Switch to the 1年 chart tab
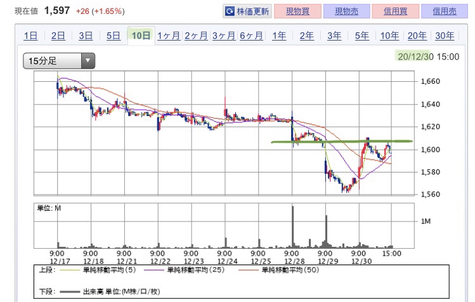 click(279, 36)
